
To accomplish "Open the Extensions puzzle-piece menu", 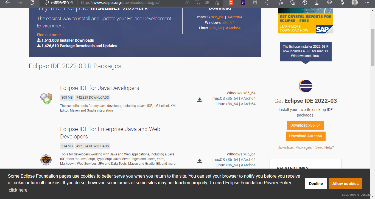I will pos(267,2).
